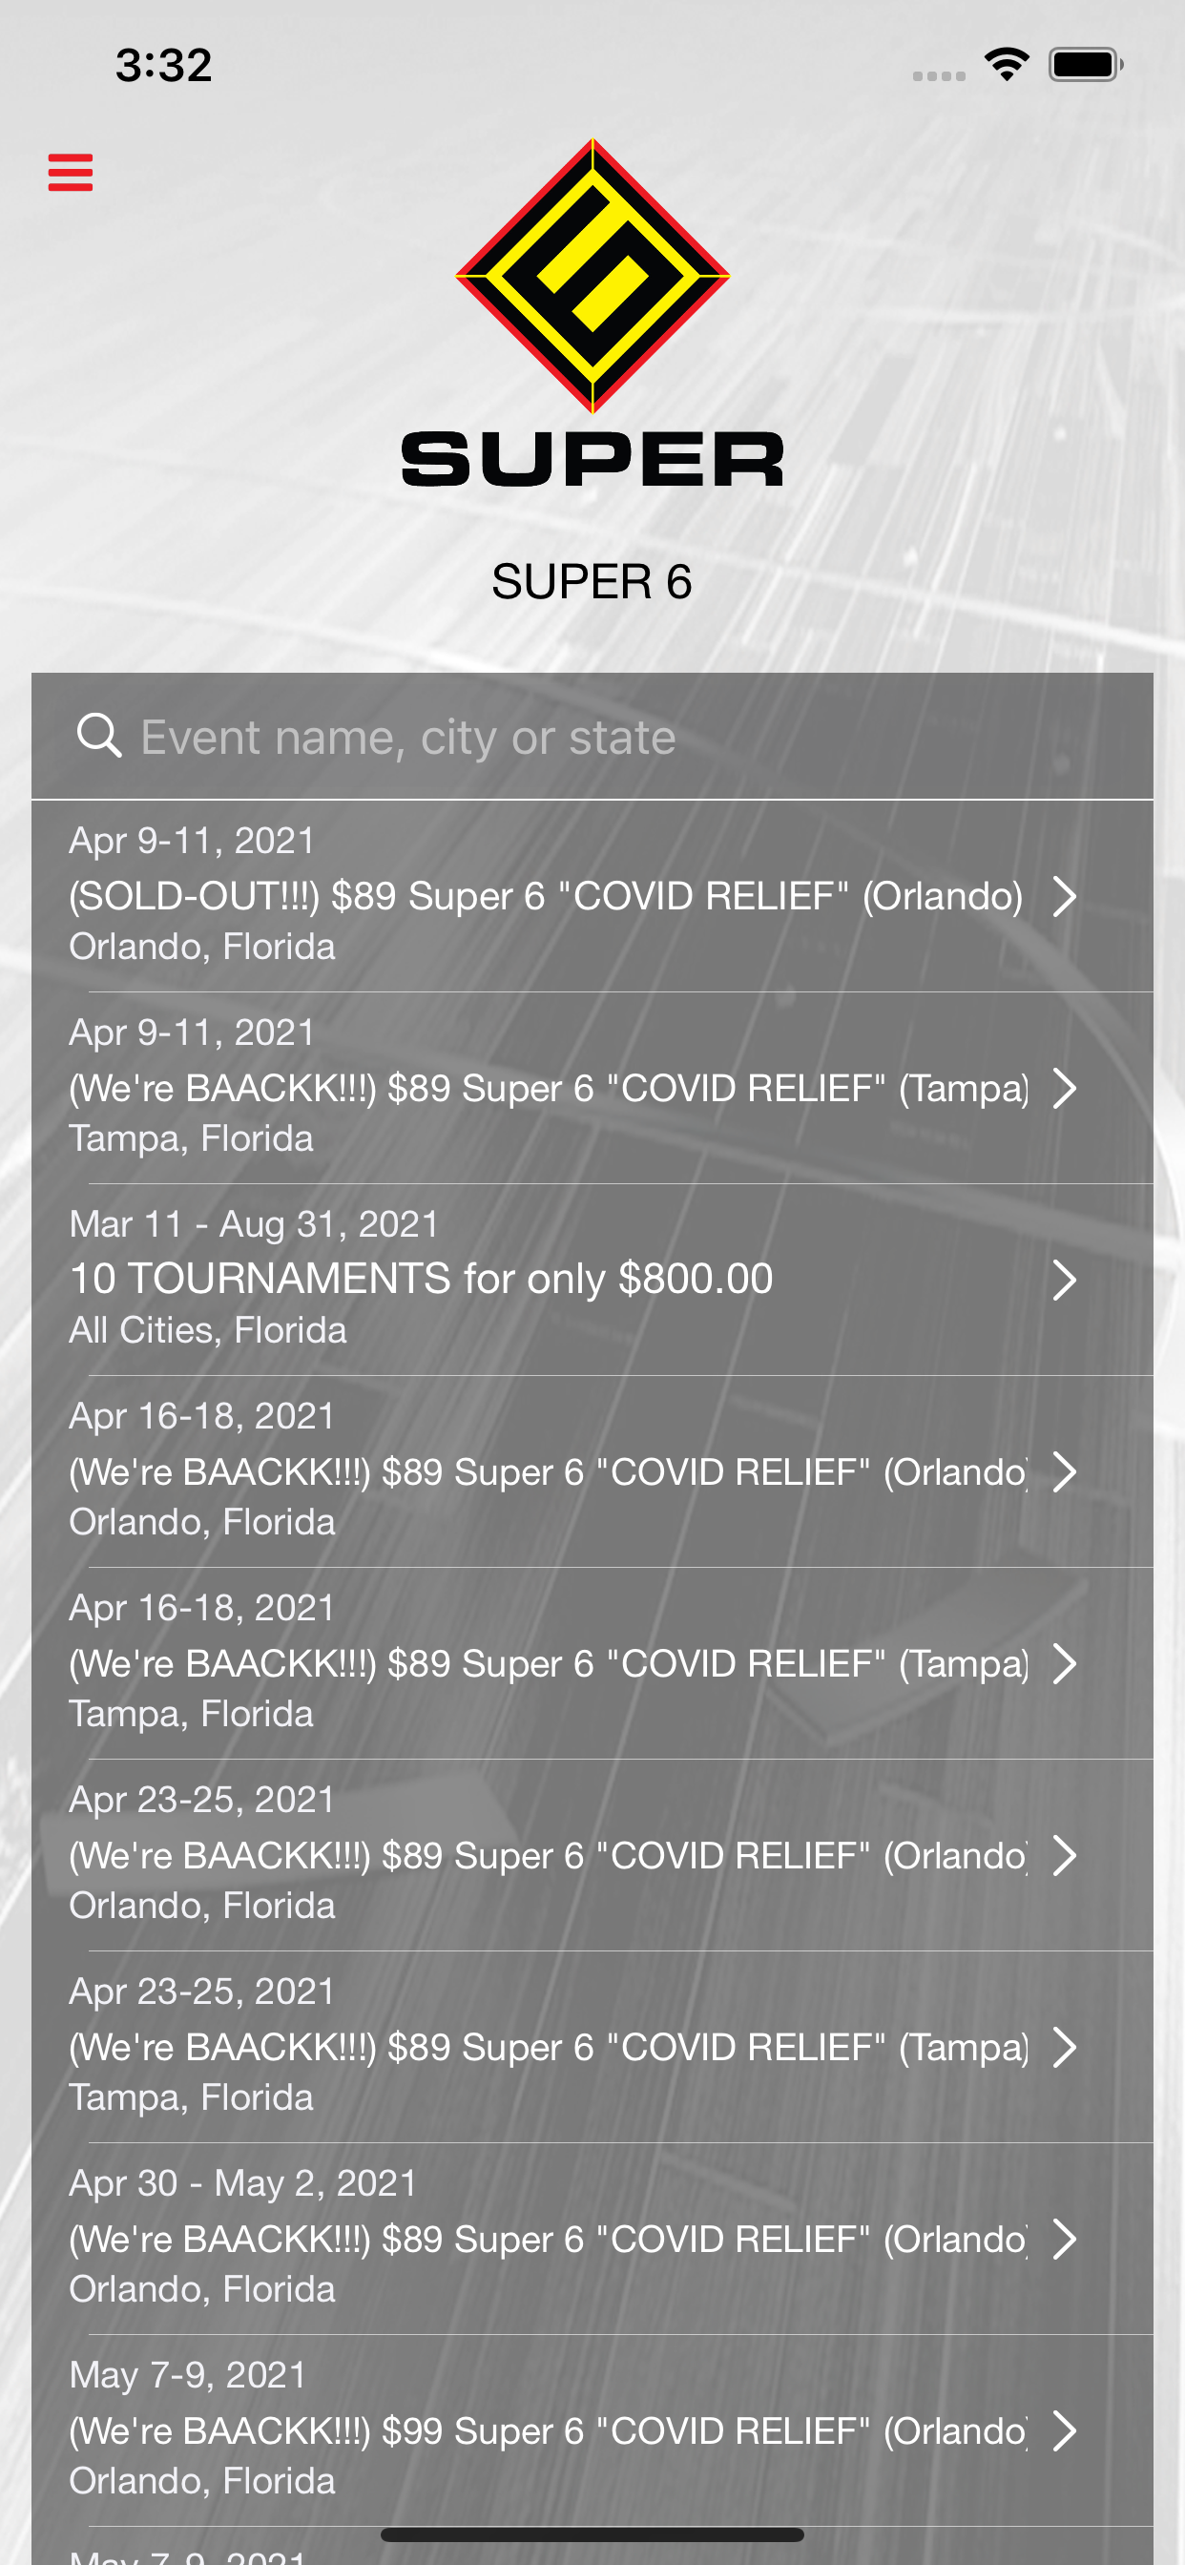Viewport: 1185px width, 2565px height.
Task: Select the 10 TOURNAMENTS for only $800.00 title
Action: coord(421,1279)
